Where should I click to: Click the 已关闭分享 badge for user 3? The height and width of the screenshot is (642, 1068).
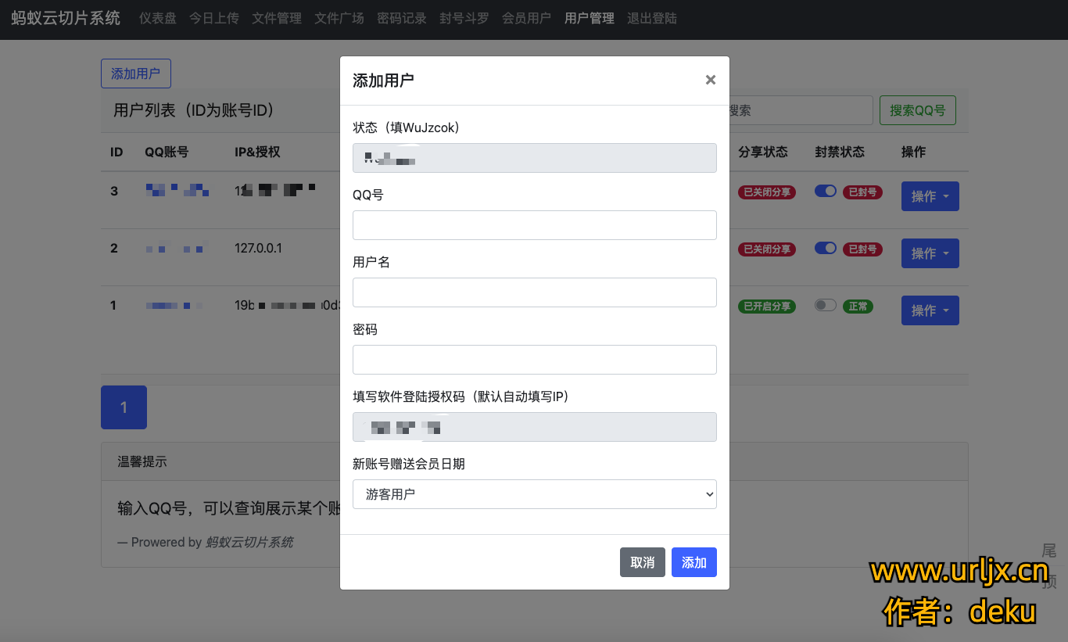tap(767, 192)
